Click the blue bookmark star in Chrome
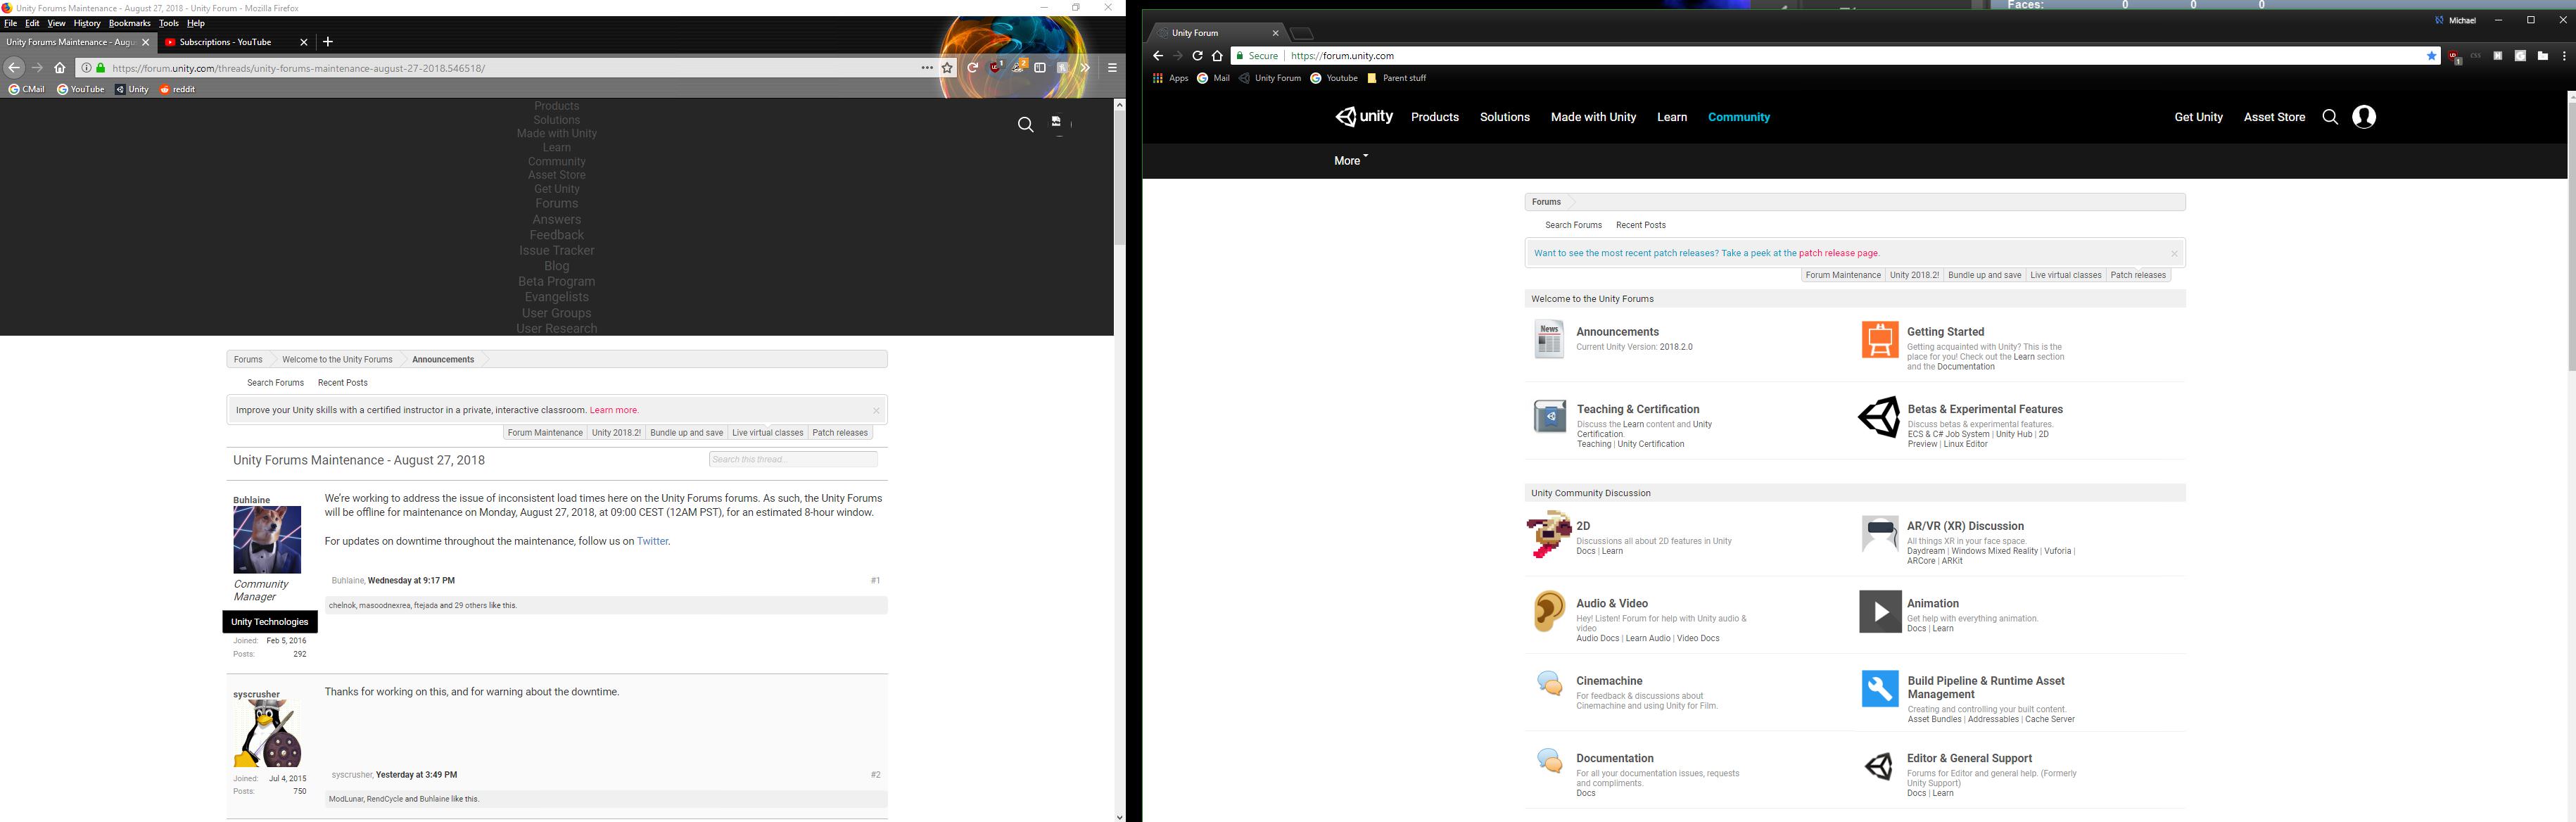The width and height of the screenshot is (2576, 822). point(2432,56)
